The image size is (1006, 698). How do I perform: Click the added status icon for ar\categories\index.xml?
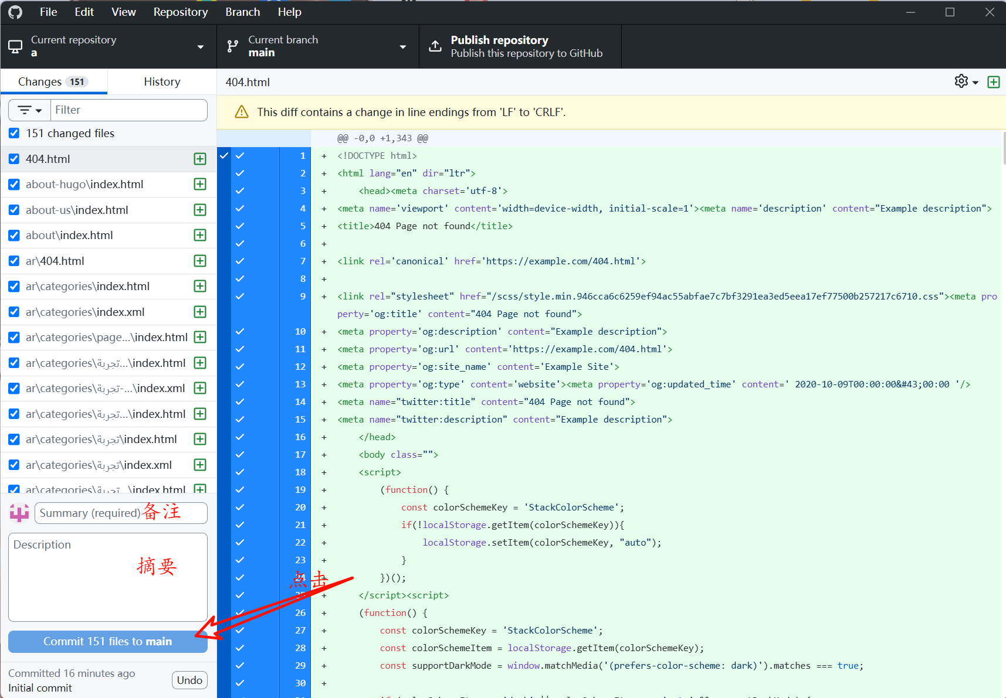[x=200, y=312]
